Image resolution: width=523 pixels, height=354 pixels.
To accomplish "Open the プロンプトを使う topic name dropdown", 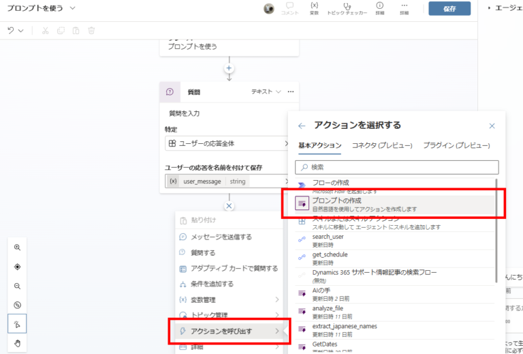I will [73, 8].
